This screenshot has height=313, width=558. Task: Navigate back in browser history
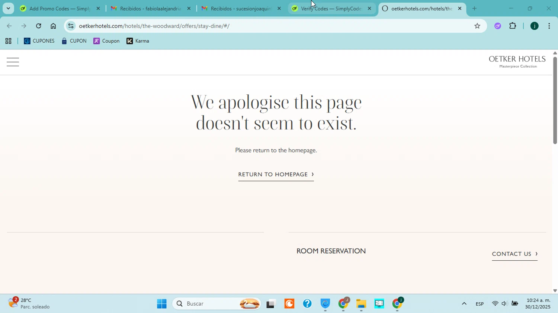tap(9, 26)
